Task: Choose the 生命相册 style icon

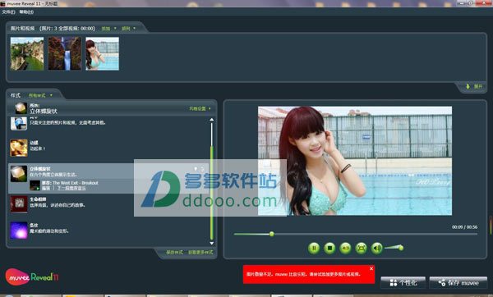Action: coord(19,204)
